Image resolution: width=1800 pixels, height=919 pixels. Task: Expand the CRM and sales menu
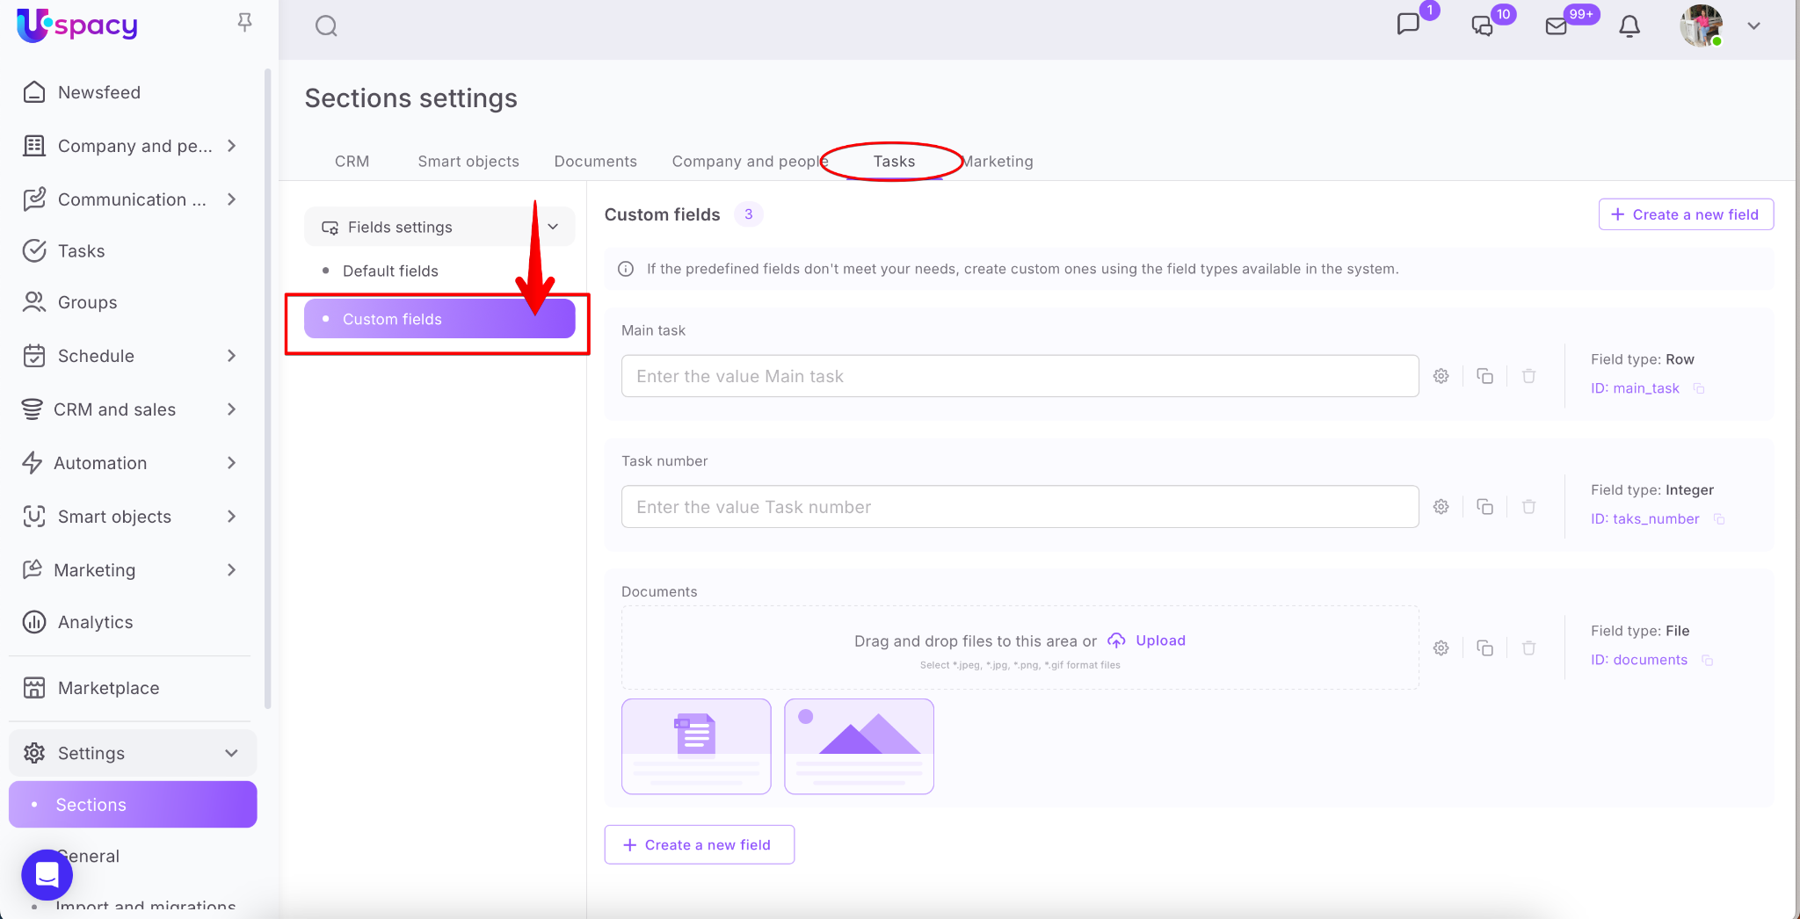coord(231,409)
